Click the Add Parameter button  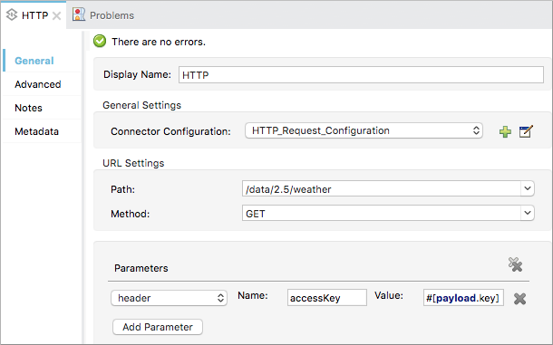[x=158, y=327]
